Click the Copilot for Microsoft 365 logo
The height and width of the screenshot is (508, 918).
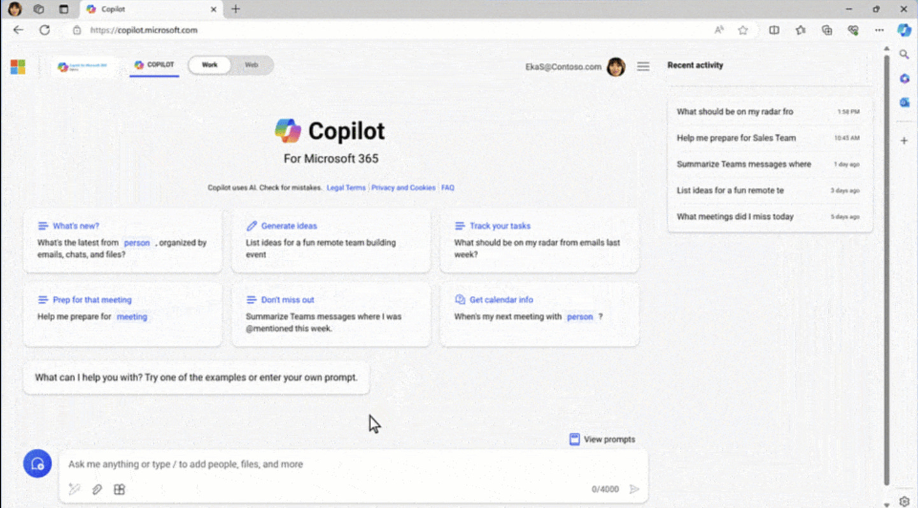84,67
